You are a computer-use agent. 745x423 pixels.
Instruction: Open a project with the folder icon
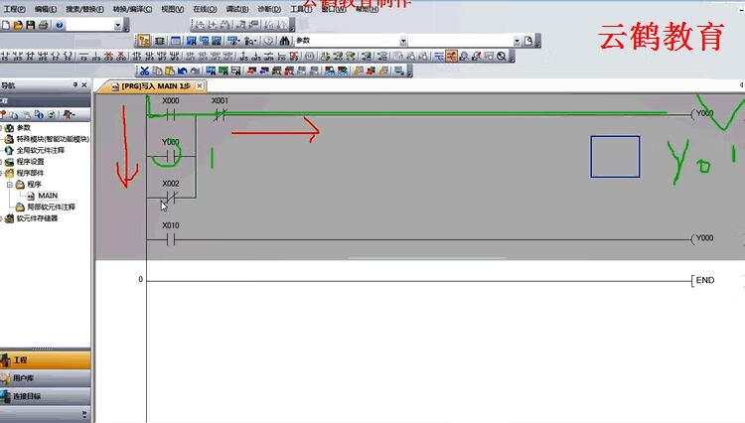18,25
